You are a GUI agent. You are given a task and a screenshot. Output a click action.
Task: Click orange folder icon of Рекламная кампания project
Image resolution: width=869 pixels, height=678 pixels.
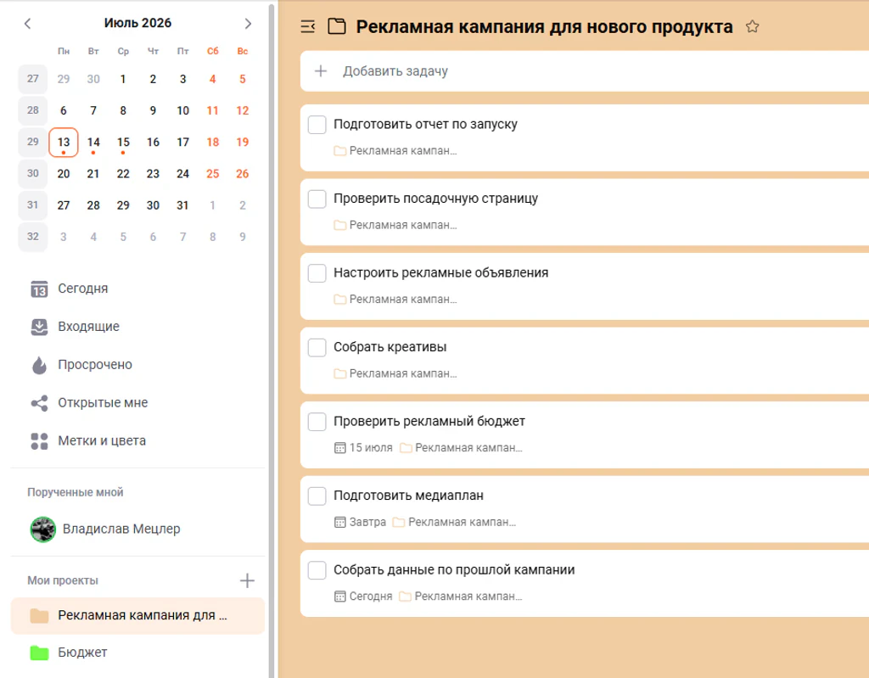(x=39, y=615)
